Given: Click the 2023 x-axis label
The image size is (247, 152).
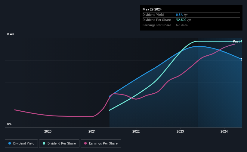Looking at the screenshot, I should (x=180, y=131).
